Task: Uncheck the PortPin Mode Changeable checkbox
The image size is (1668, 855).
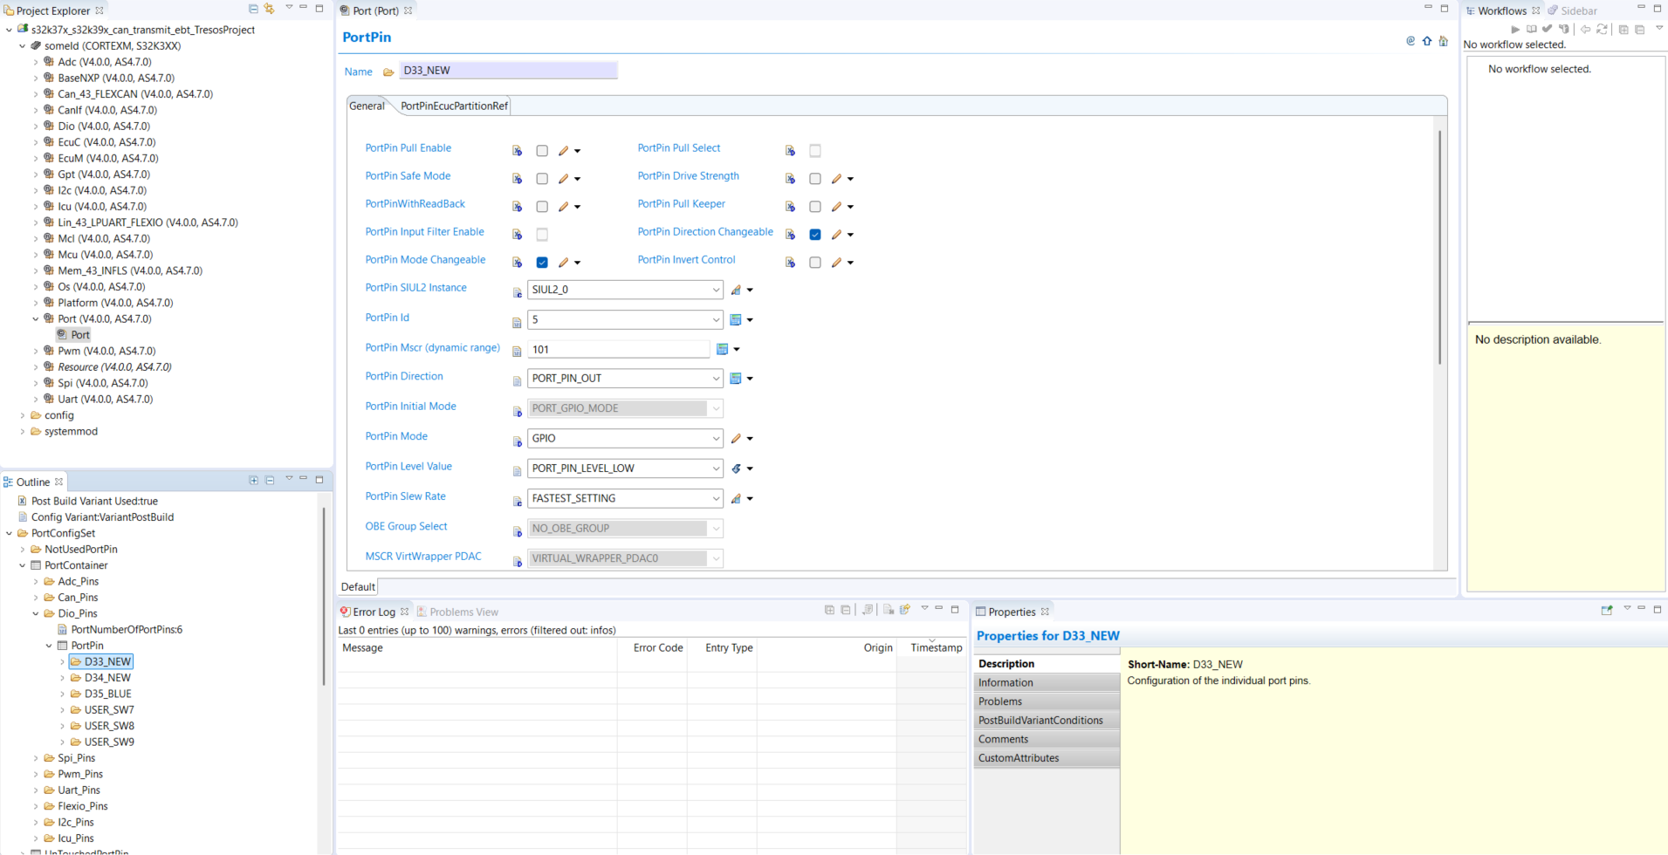Action: pyautogui.click(x=542, y=262)
